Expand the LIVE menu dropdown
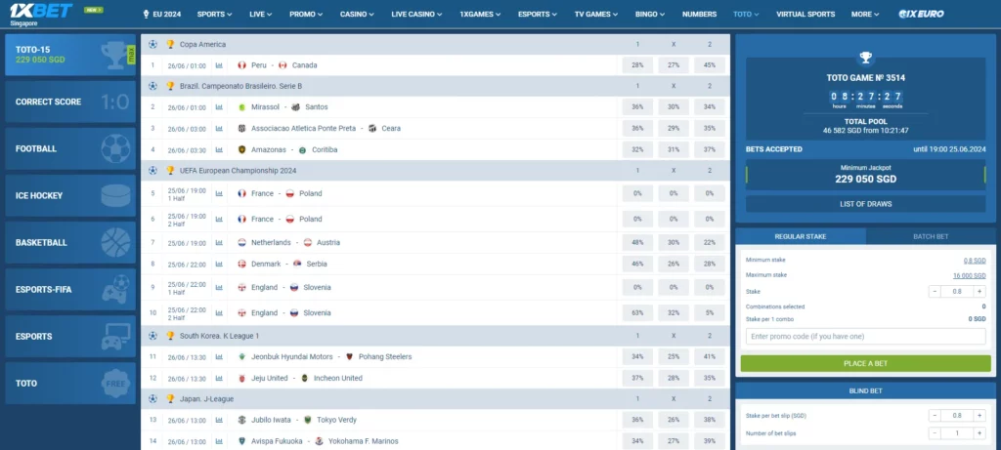1001x450 pixels. [260, 14]
